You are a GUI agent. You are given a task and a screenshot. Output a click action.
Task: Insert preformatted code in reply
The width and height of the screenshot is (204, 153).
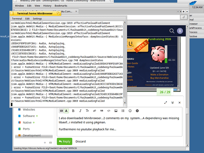pos(109,111)
